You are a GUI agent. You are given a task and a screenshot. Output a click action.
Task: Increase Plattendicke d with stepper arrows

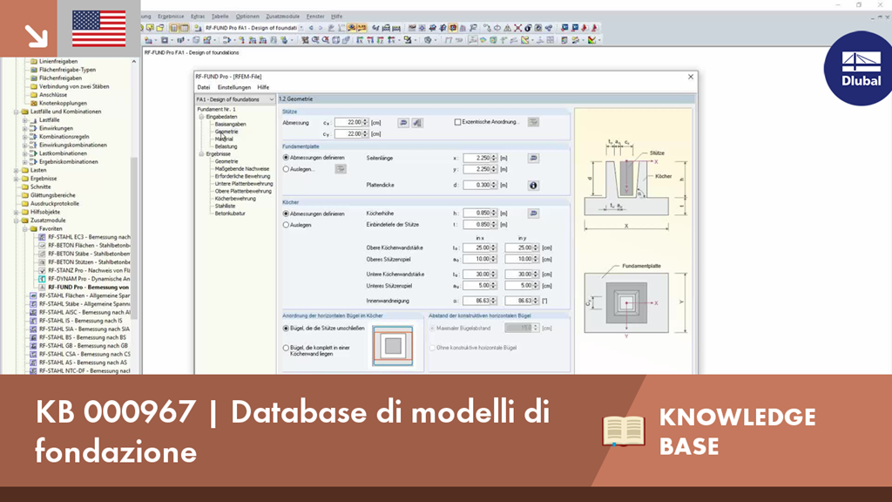(494, 183)
